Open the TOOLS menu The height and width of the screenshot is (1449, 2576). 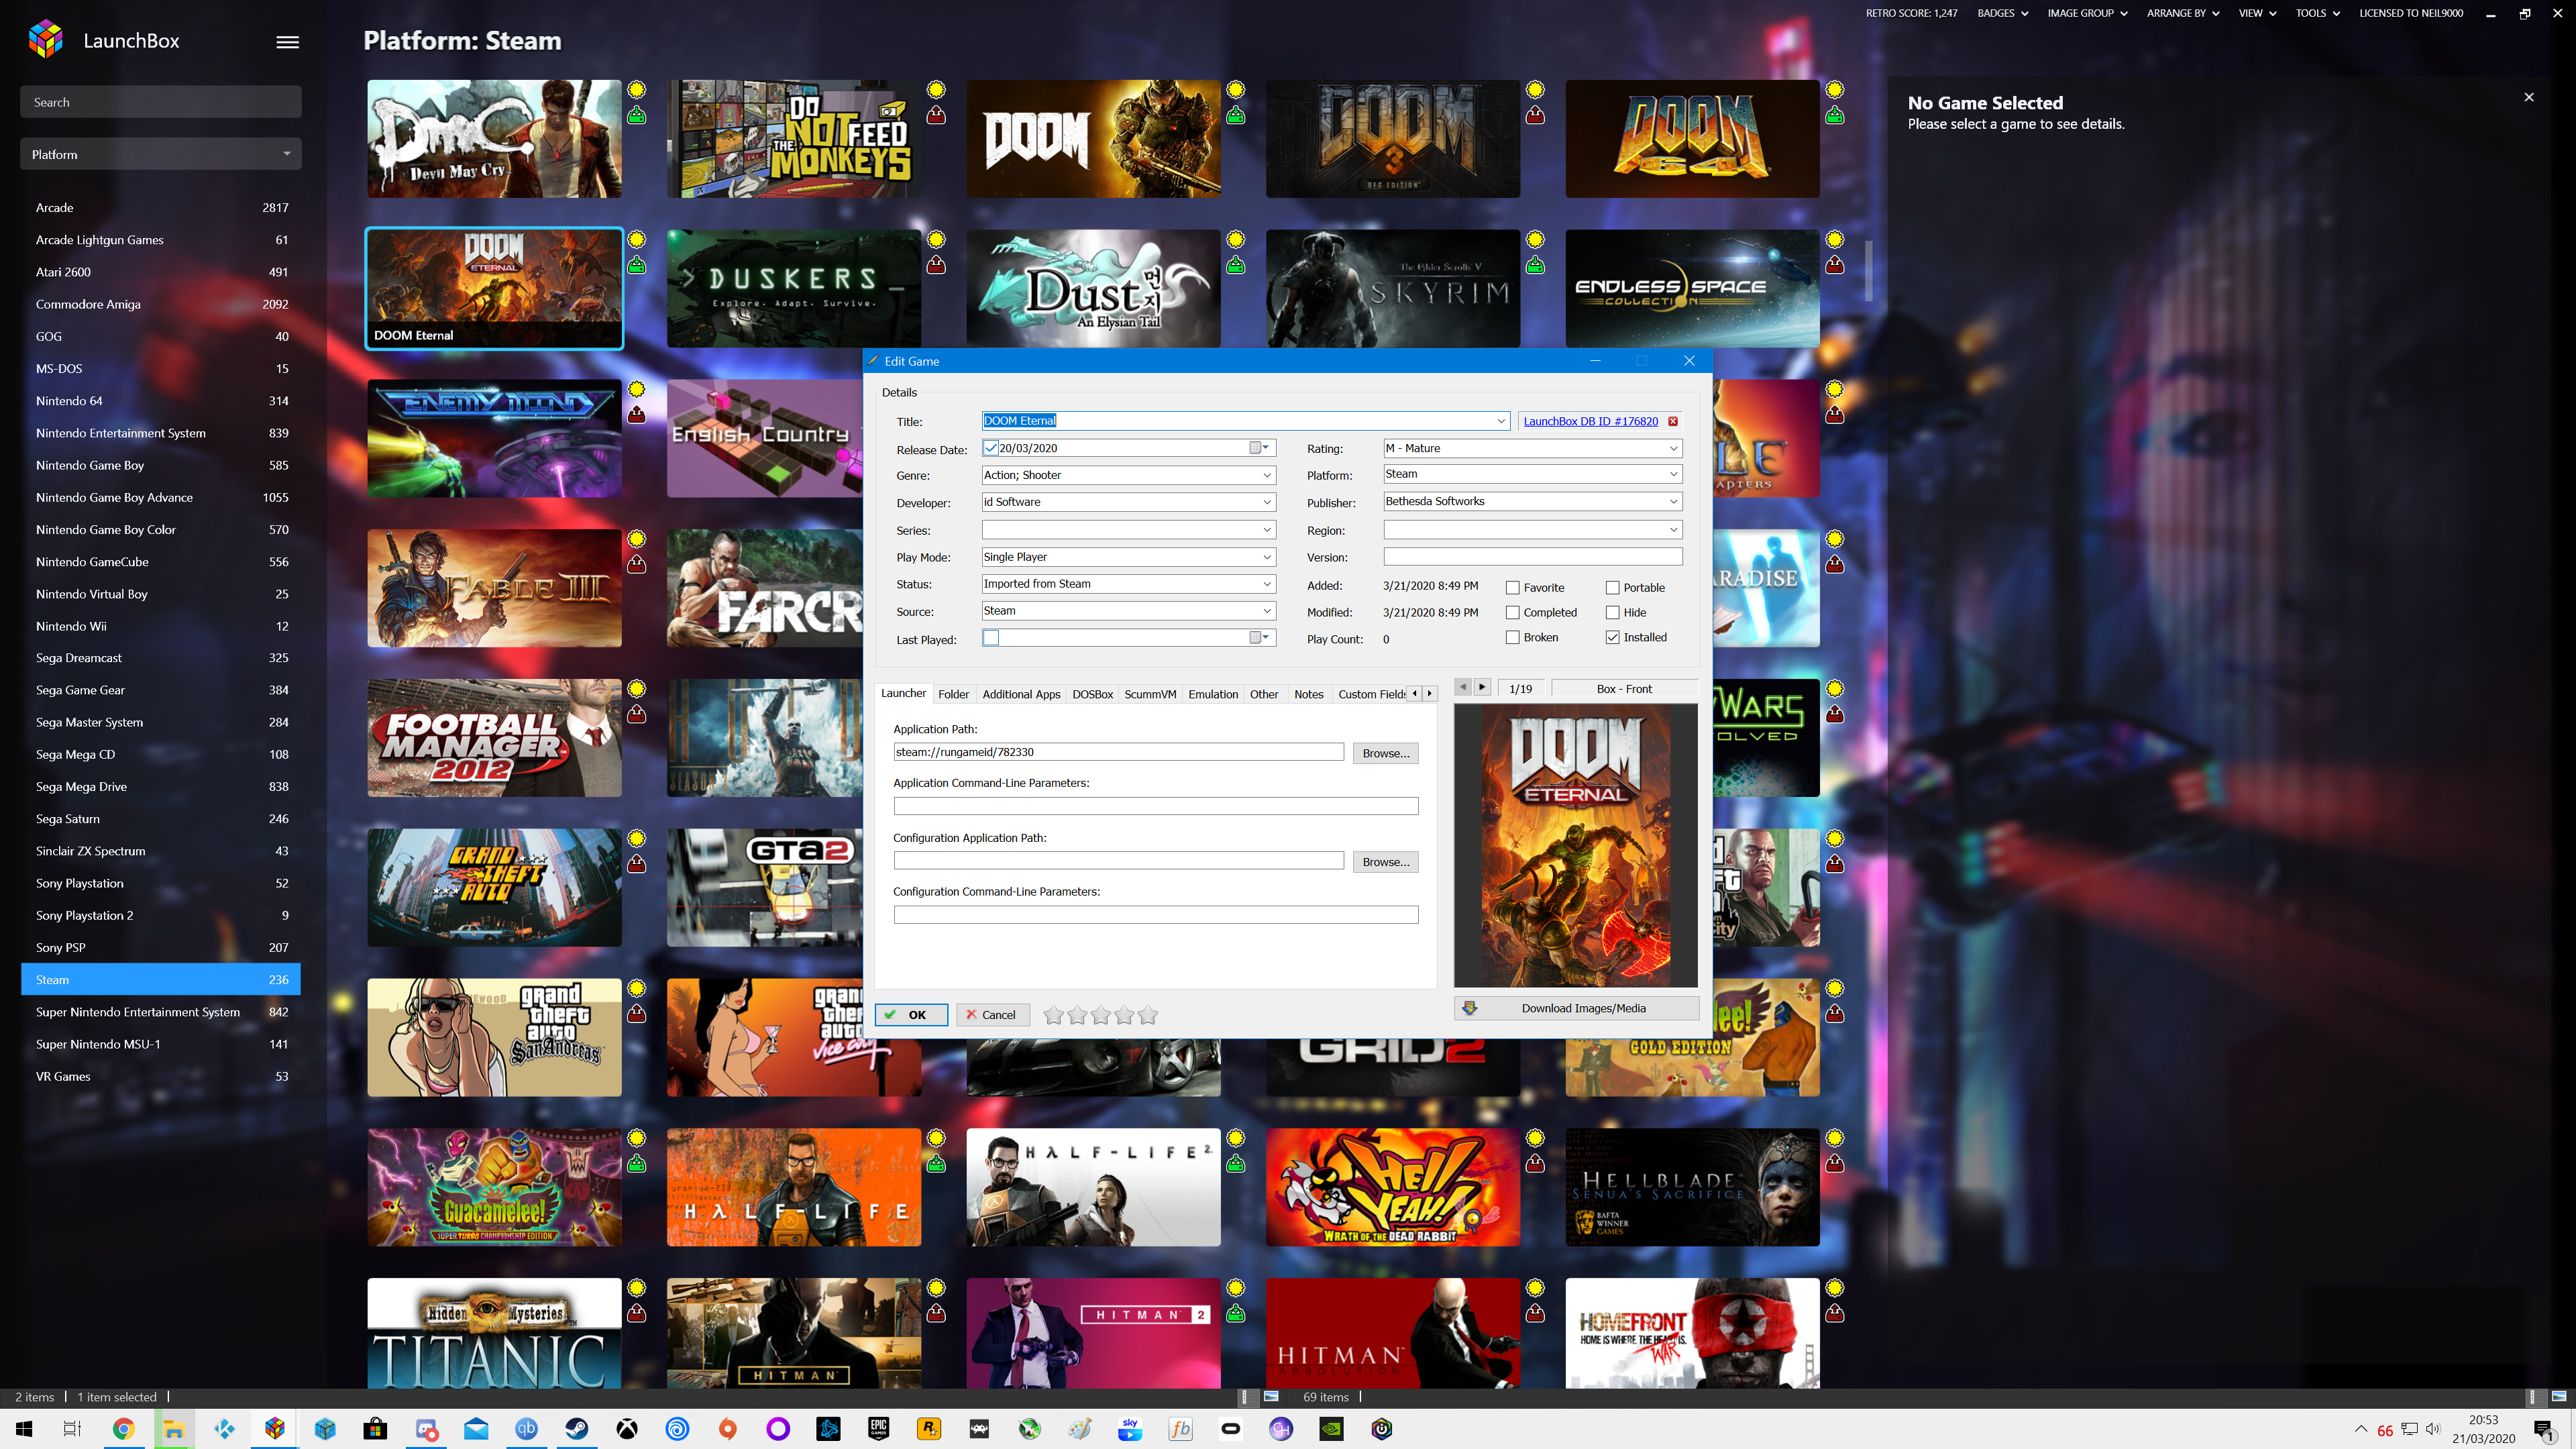click(x=2317, y=13)
